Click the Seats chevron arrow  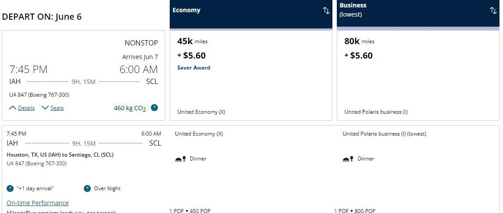pyautogui.click(x=45, y=108)
